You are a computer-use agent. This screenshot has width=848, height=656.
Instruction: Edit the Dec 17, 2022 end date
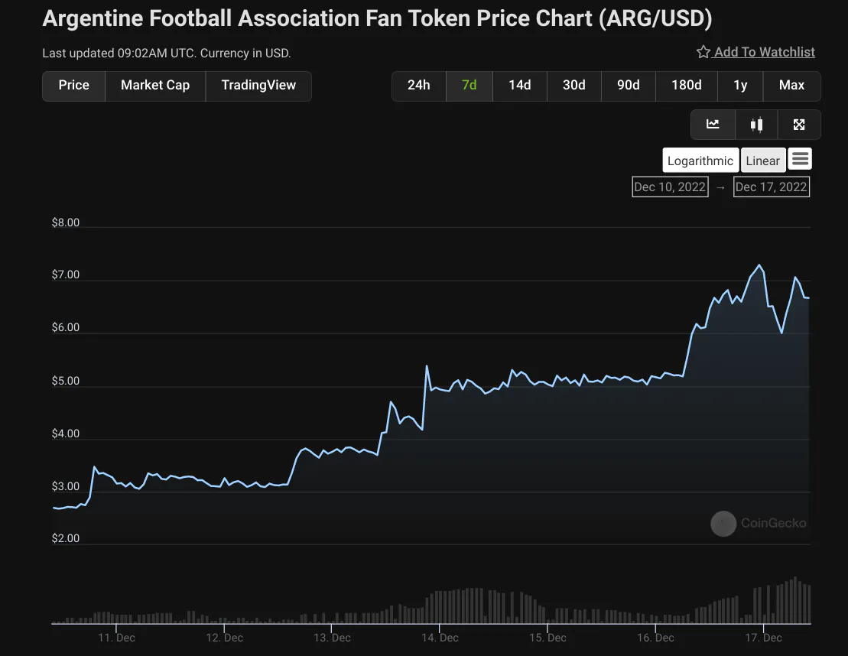(772, 187)
